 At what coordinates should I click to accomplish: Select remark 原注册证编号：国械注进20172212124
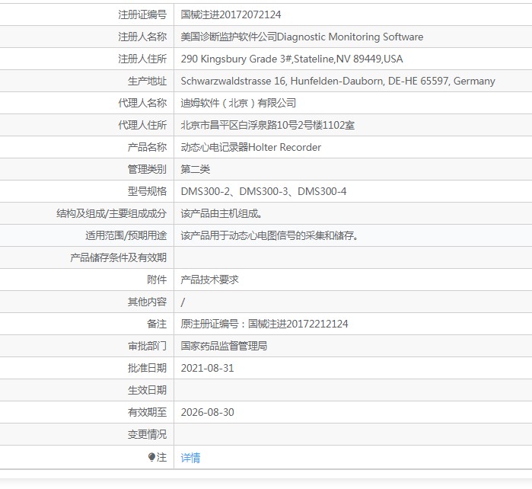click(264, 324)
